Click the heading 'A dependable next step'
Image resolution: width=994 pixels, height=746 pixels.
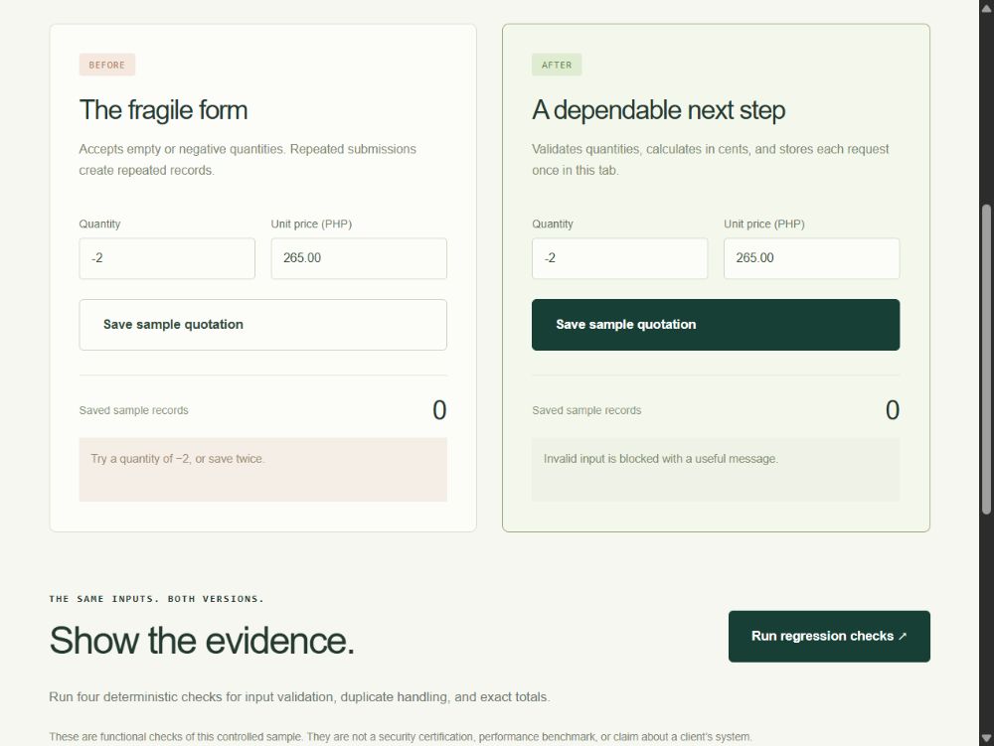659,110
